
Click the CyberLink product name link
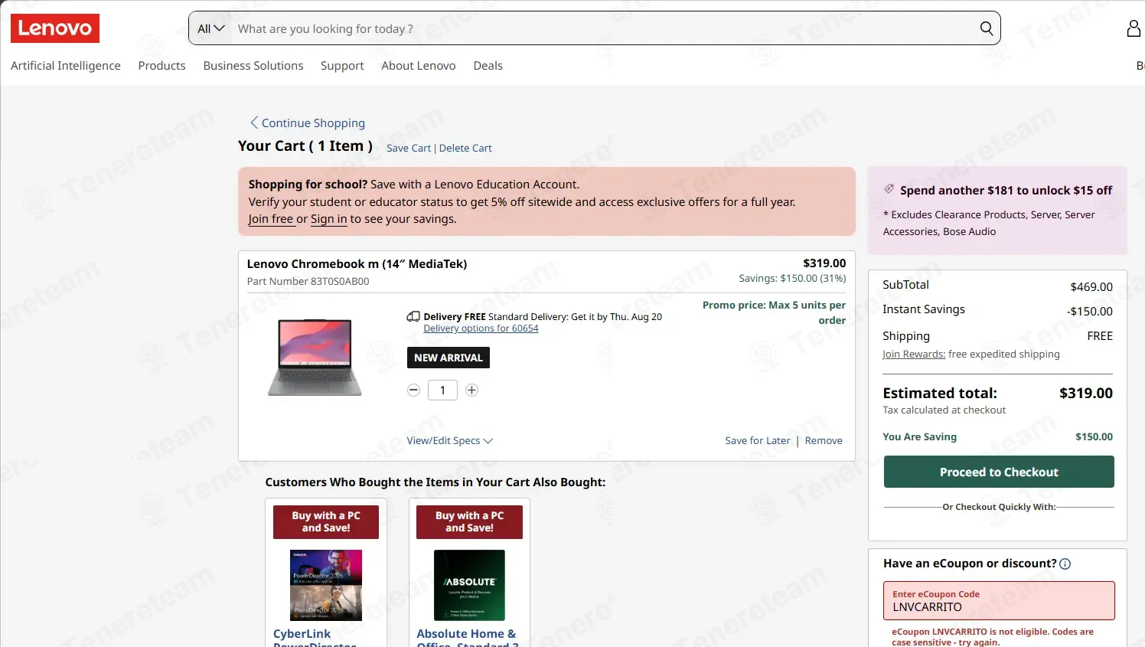click(x=314, y=639)
